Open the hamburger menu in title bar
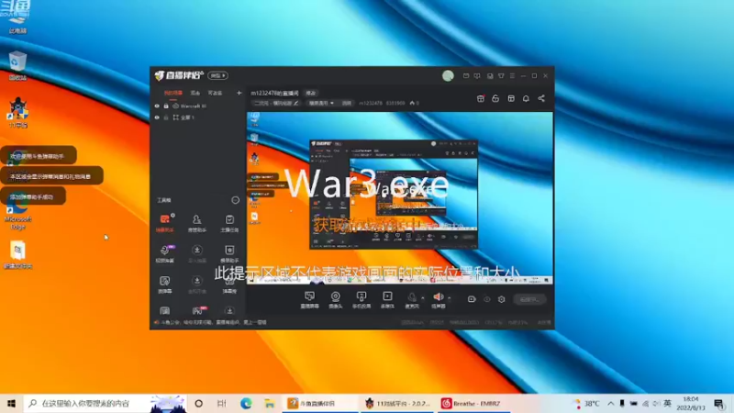The image size is (734, 413). (512, 76)
